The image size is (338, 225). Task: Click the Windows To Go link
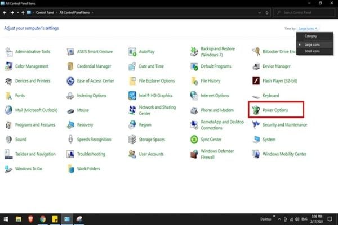click(29, 169)
